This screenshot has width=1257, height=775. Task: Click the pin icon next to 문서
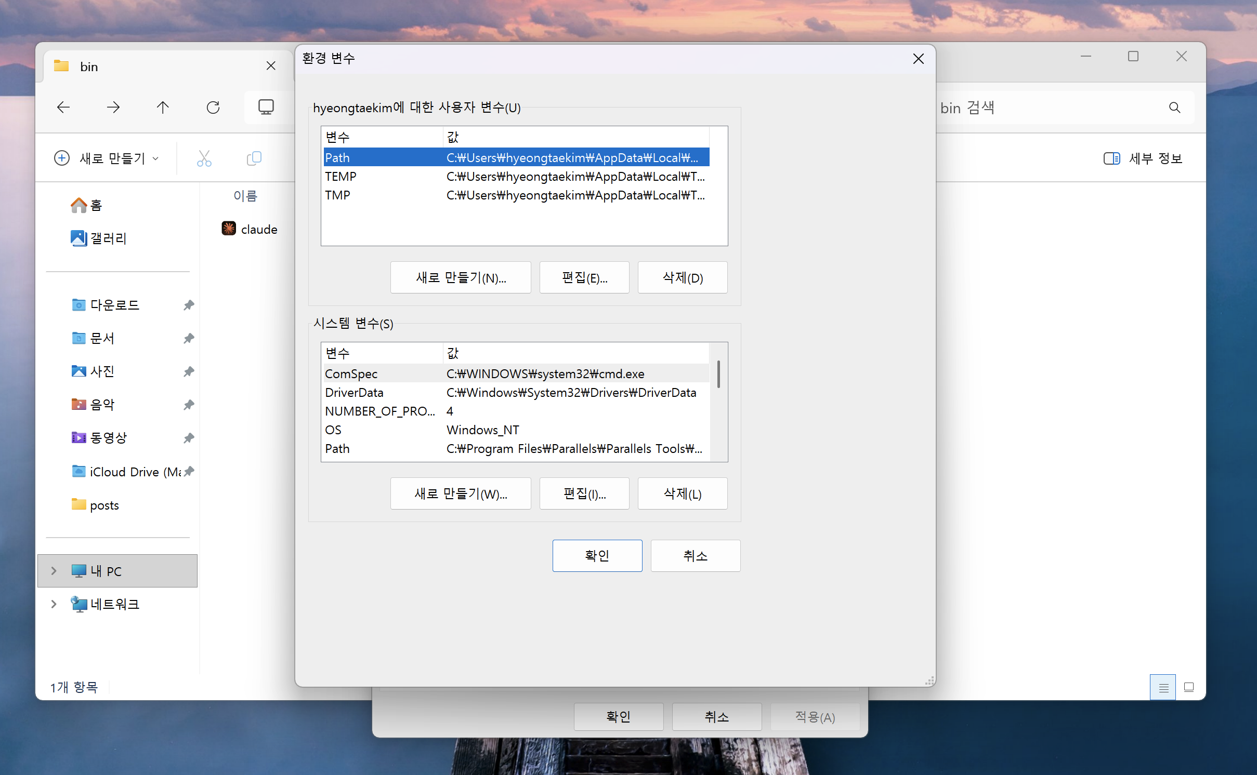click(x=189, y=338)
